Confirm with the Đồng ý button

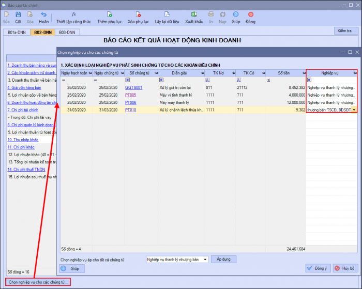pyautogui.click(x=318, y=268)
